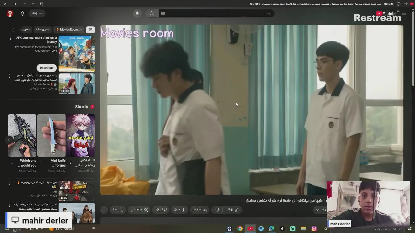Click the voice search microphone icon
This screenshot has height=233, width=415.
137,13
